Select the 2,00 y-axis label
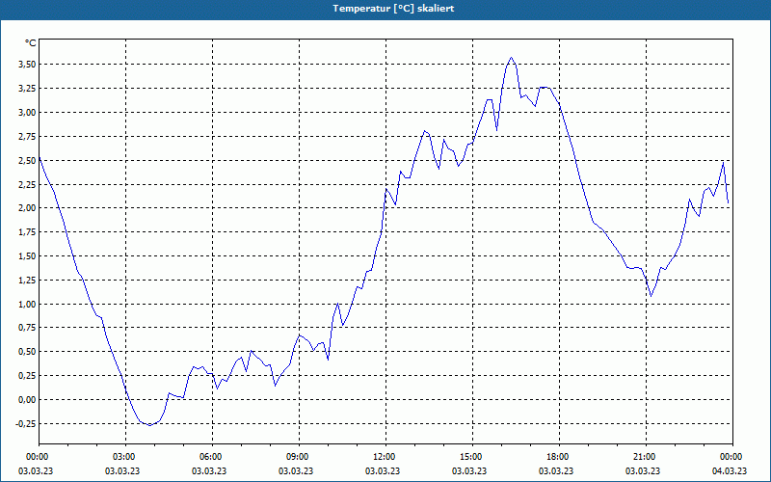Image resolution: width=771 pixels, height=482 pixels. 27,208
